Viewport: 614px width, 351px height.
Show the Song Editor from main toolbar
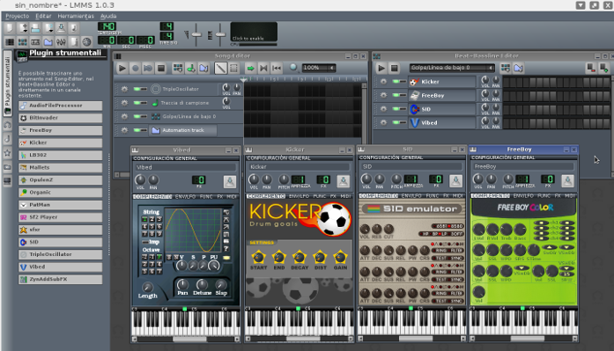[10, 42]
